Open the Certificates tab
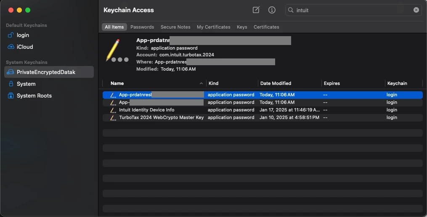The width and height of the screenshot is (427, 217). (266, 27)
